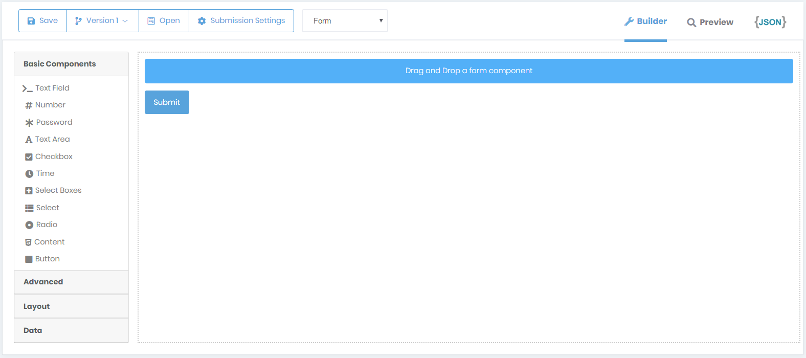This screenshot has width=806, height=358.
Task: Expand the Layout components section
Action: (x=71, y=306)
